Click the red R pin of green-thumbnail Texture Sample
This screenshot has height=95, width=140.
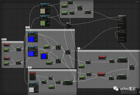(49, 19)
